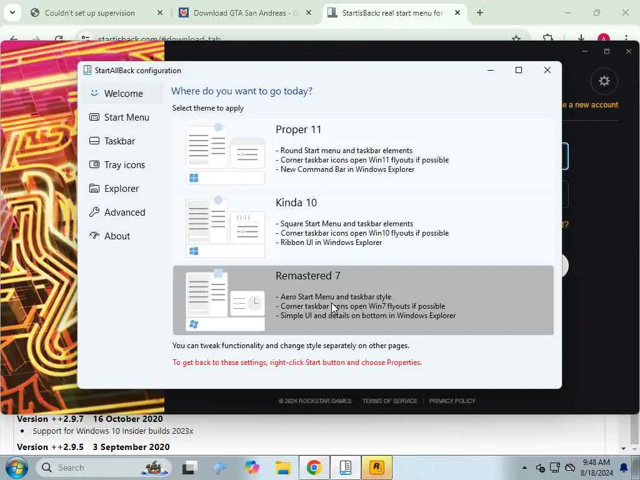The width and height of the screenshot is (640, 480).
Task: Click the network tray icon
Action: click(x=555, y=467)
